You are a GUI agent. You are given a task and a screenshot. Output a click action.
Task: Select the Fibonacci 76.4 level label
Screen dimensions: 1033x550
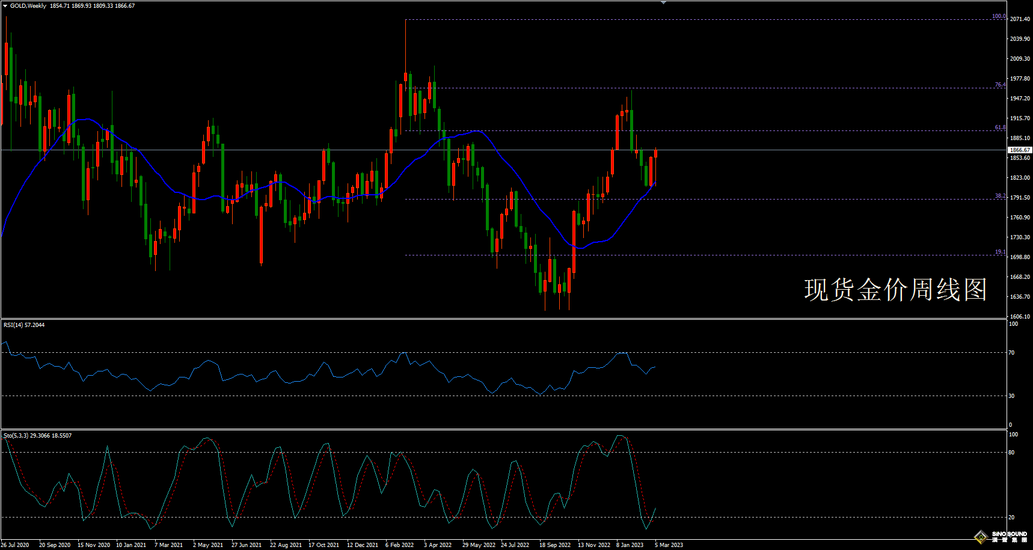(x=999, y=85)
